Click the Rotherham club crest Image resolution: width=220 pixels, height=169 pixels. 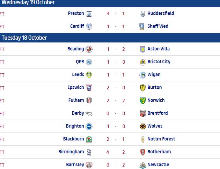142,152
